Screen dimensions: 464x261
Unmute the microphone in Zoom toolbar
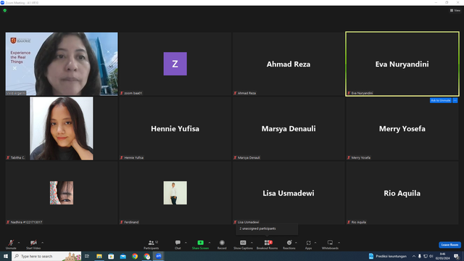pos(11,244)
